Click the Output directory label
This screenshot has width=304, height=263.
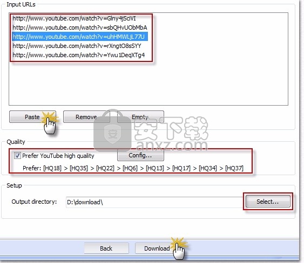point(34,202)
